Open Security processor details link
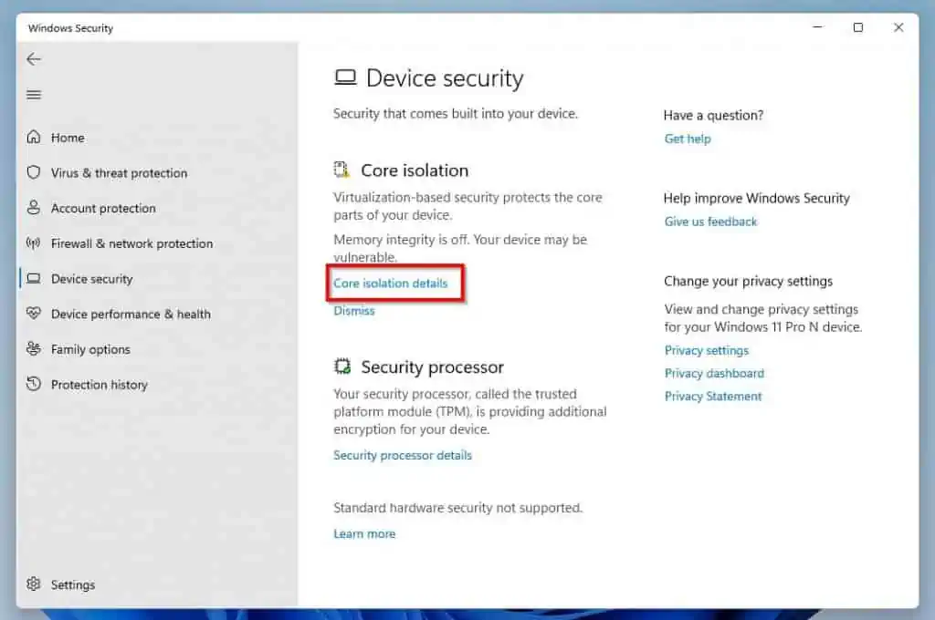935x620 pixels. click(x=403, y=455)
